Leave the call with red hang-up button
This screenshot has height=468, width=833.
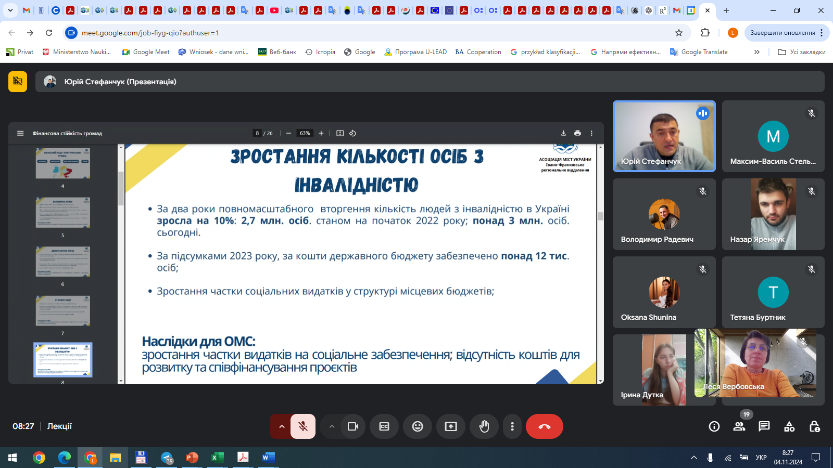(x=545, y=426)
